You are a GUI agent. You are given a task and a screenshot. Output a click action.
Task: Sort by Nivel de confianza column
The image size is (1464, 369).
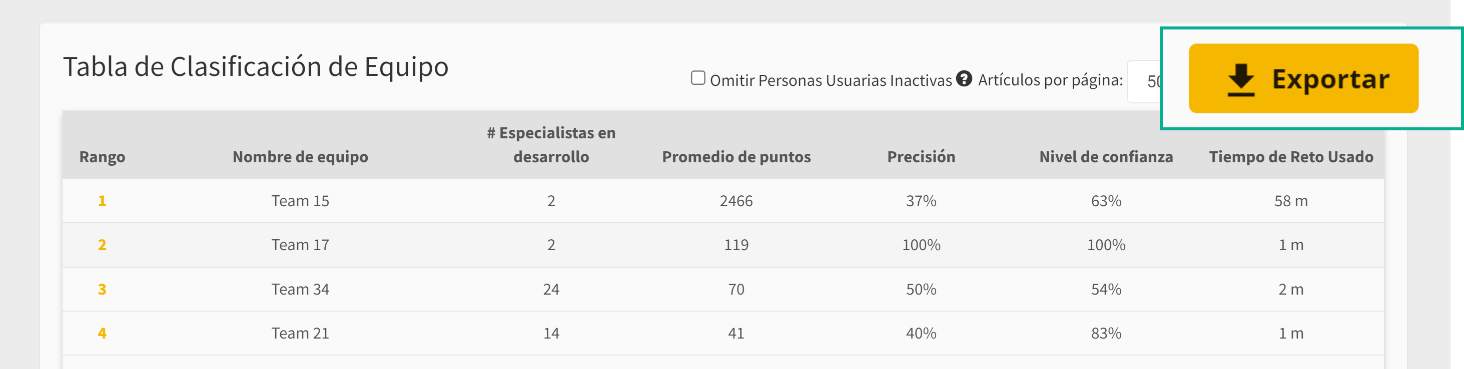coord(1106,156)
